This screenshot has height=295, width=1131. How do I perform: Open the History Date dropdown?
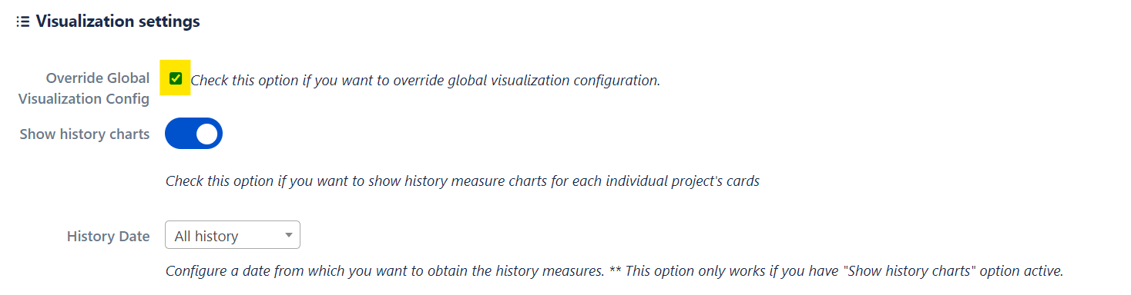(233, 235)
